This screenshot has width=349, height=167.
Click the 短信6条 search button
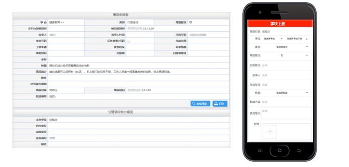(200, 104)
